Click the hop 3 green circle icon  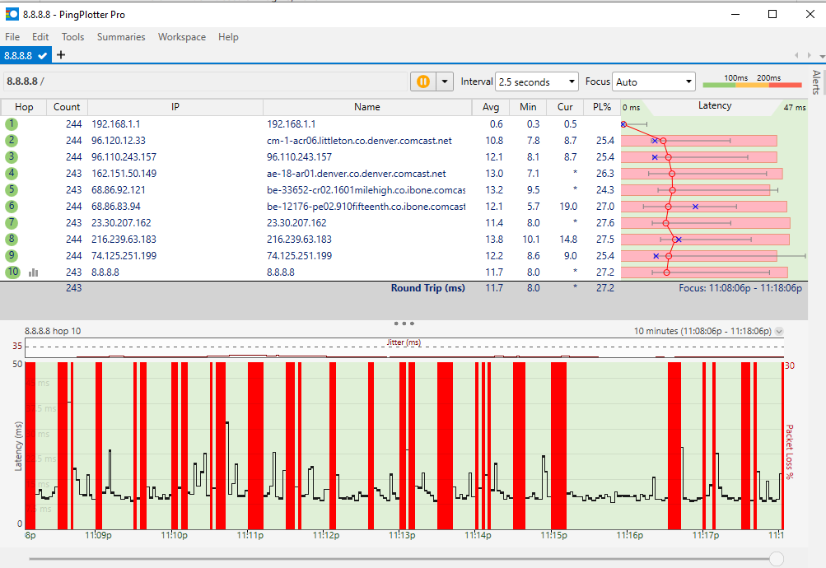(x=12, y=157)
